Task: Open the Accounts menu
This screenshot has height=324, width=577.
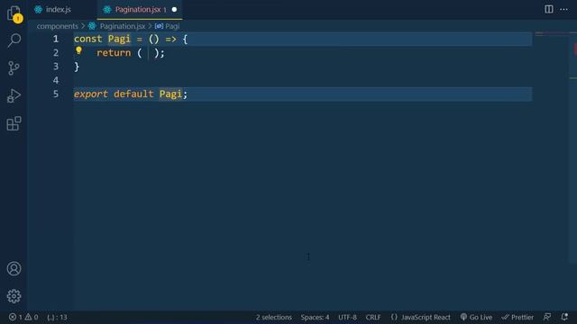Action: click(14, 269)
